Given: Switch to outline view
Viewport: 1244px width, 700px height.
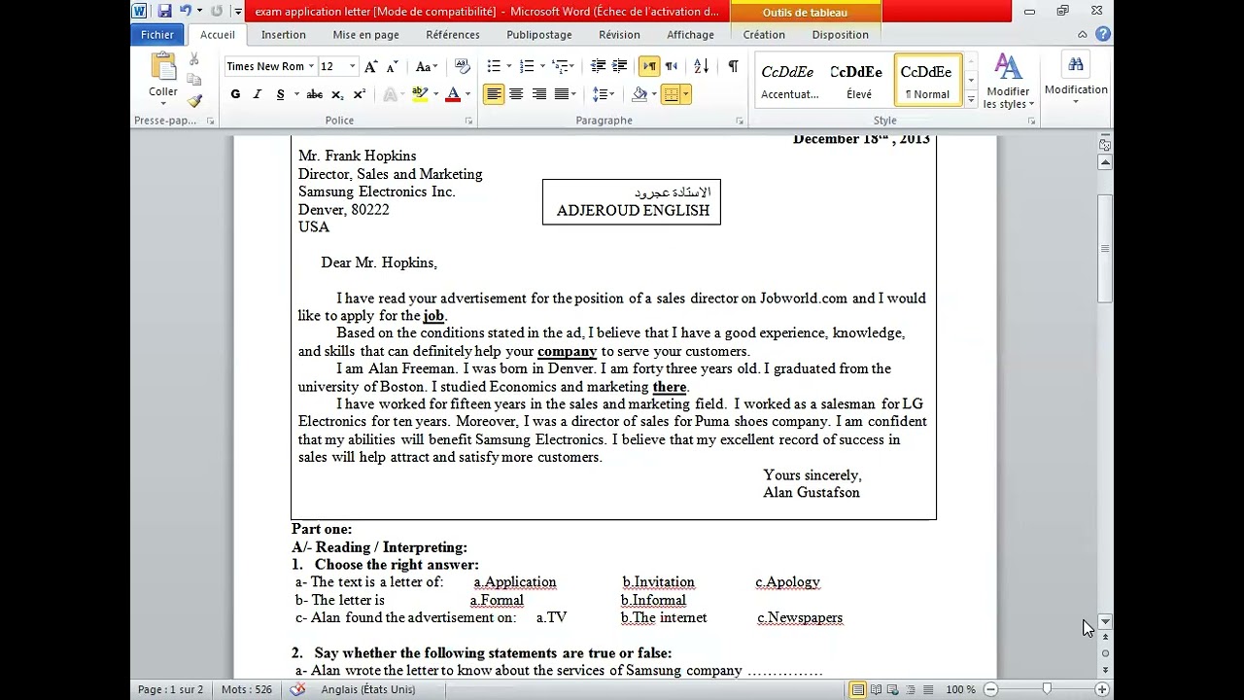Looking at the screenshot, I should 911,689.
